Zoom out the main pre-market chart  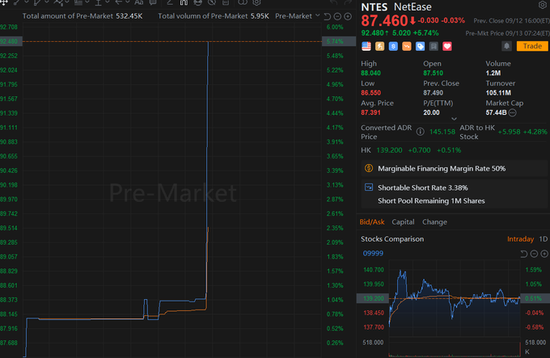pyautogui.click(x=337, y=16)
